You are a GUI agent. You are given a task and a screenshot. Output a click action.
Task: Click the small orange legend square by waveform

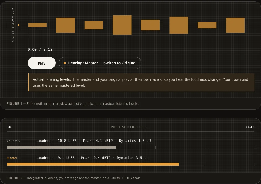(x=18, y=25)
